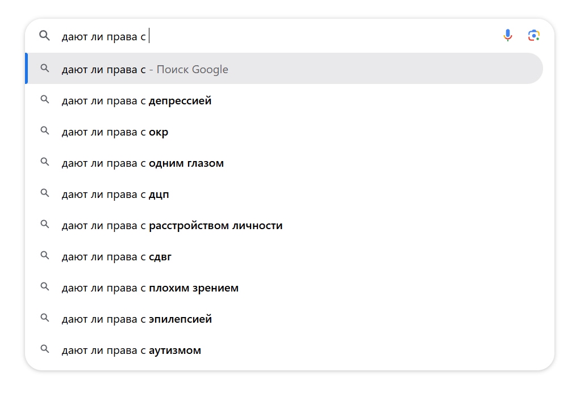Pick suggestion "дают ли права с окр"
The width and height of the screenshot is (580, 397).
115,132
